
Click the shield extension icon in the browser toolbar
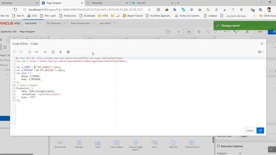coord(158,9)
